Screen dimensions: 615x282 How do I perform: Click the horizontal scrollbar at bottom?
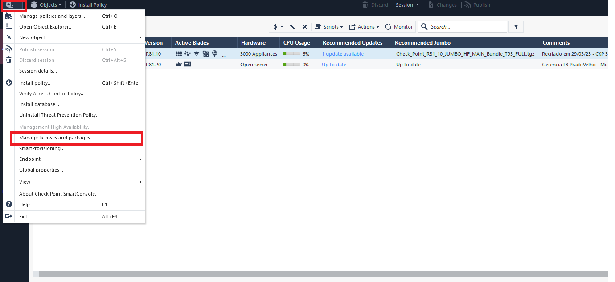[x=323, y=274]
